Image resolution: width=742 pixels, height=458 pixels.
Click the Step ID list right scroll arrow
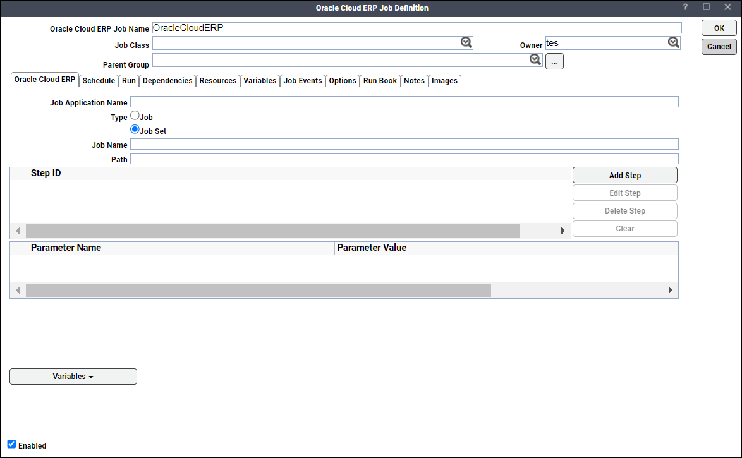tap(563, 231)
